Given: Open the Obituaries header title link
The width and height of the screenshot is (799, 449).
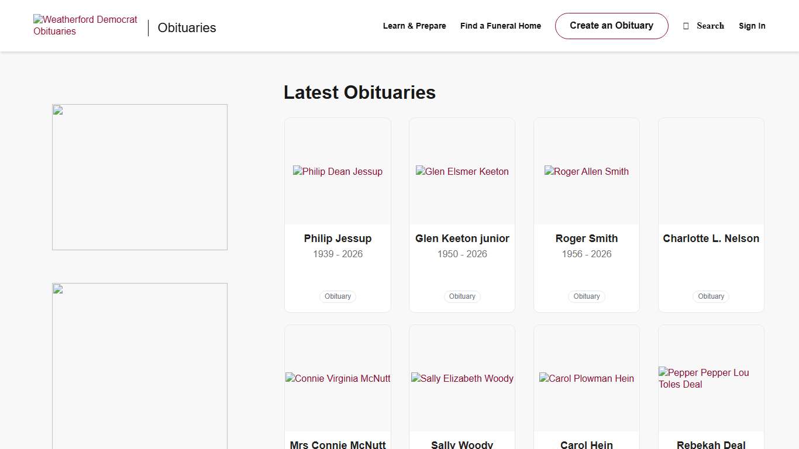Looking at the screenshot, I should [x=187, y=28].
